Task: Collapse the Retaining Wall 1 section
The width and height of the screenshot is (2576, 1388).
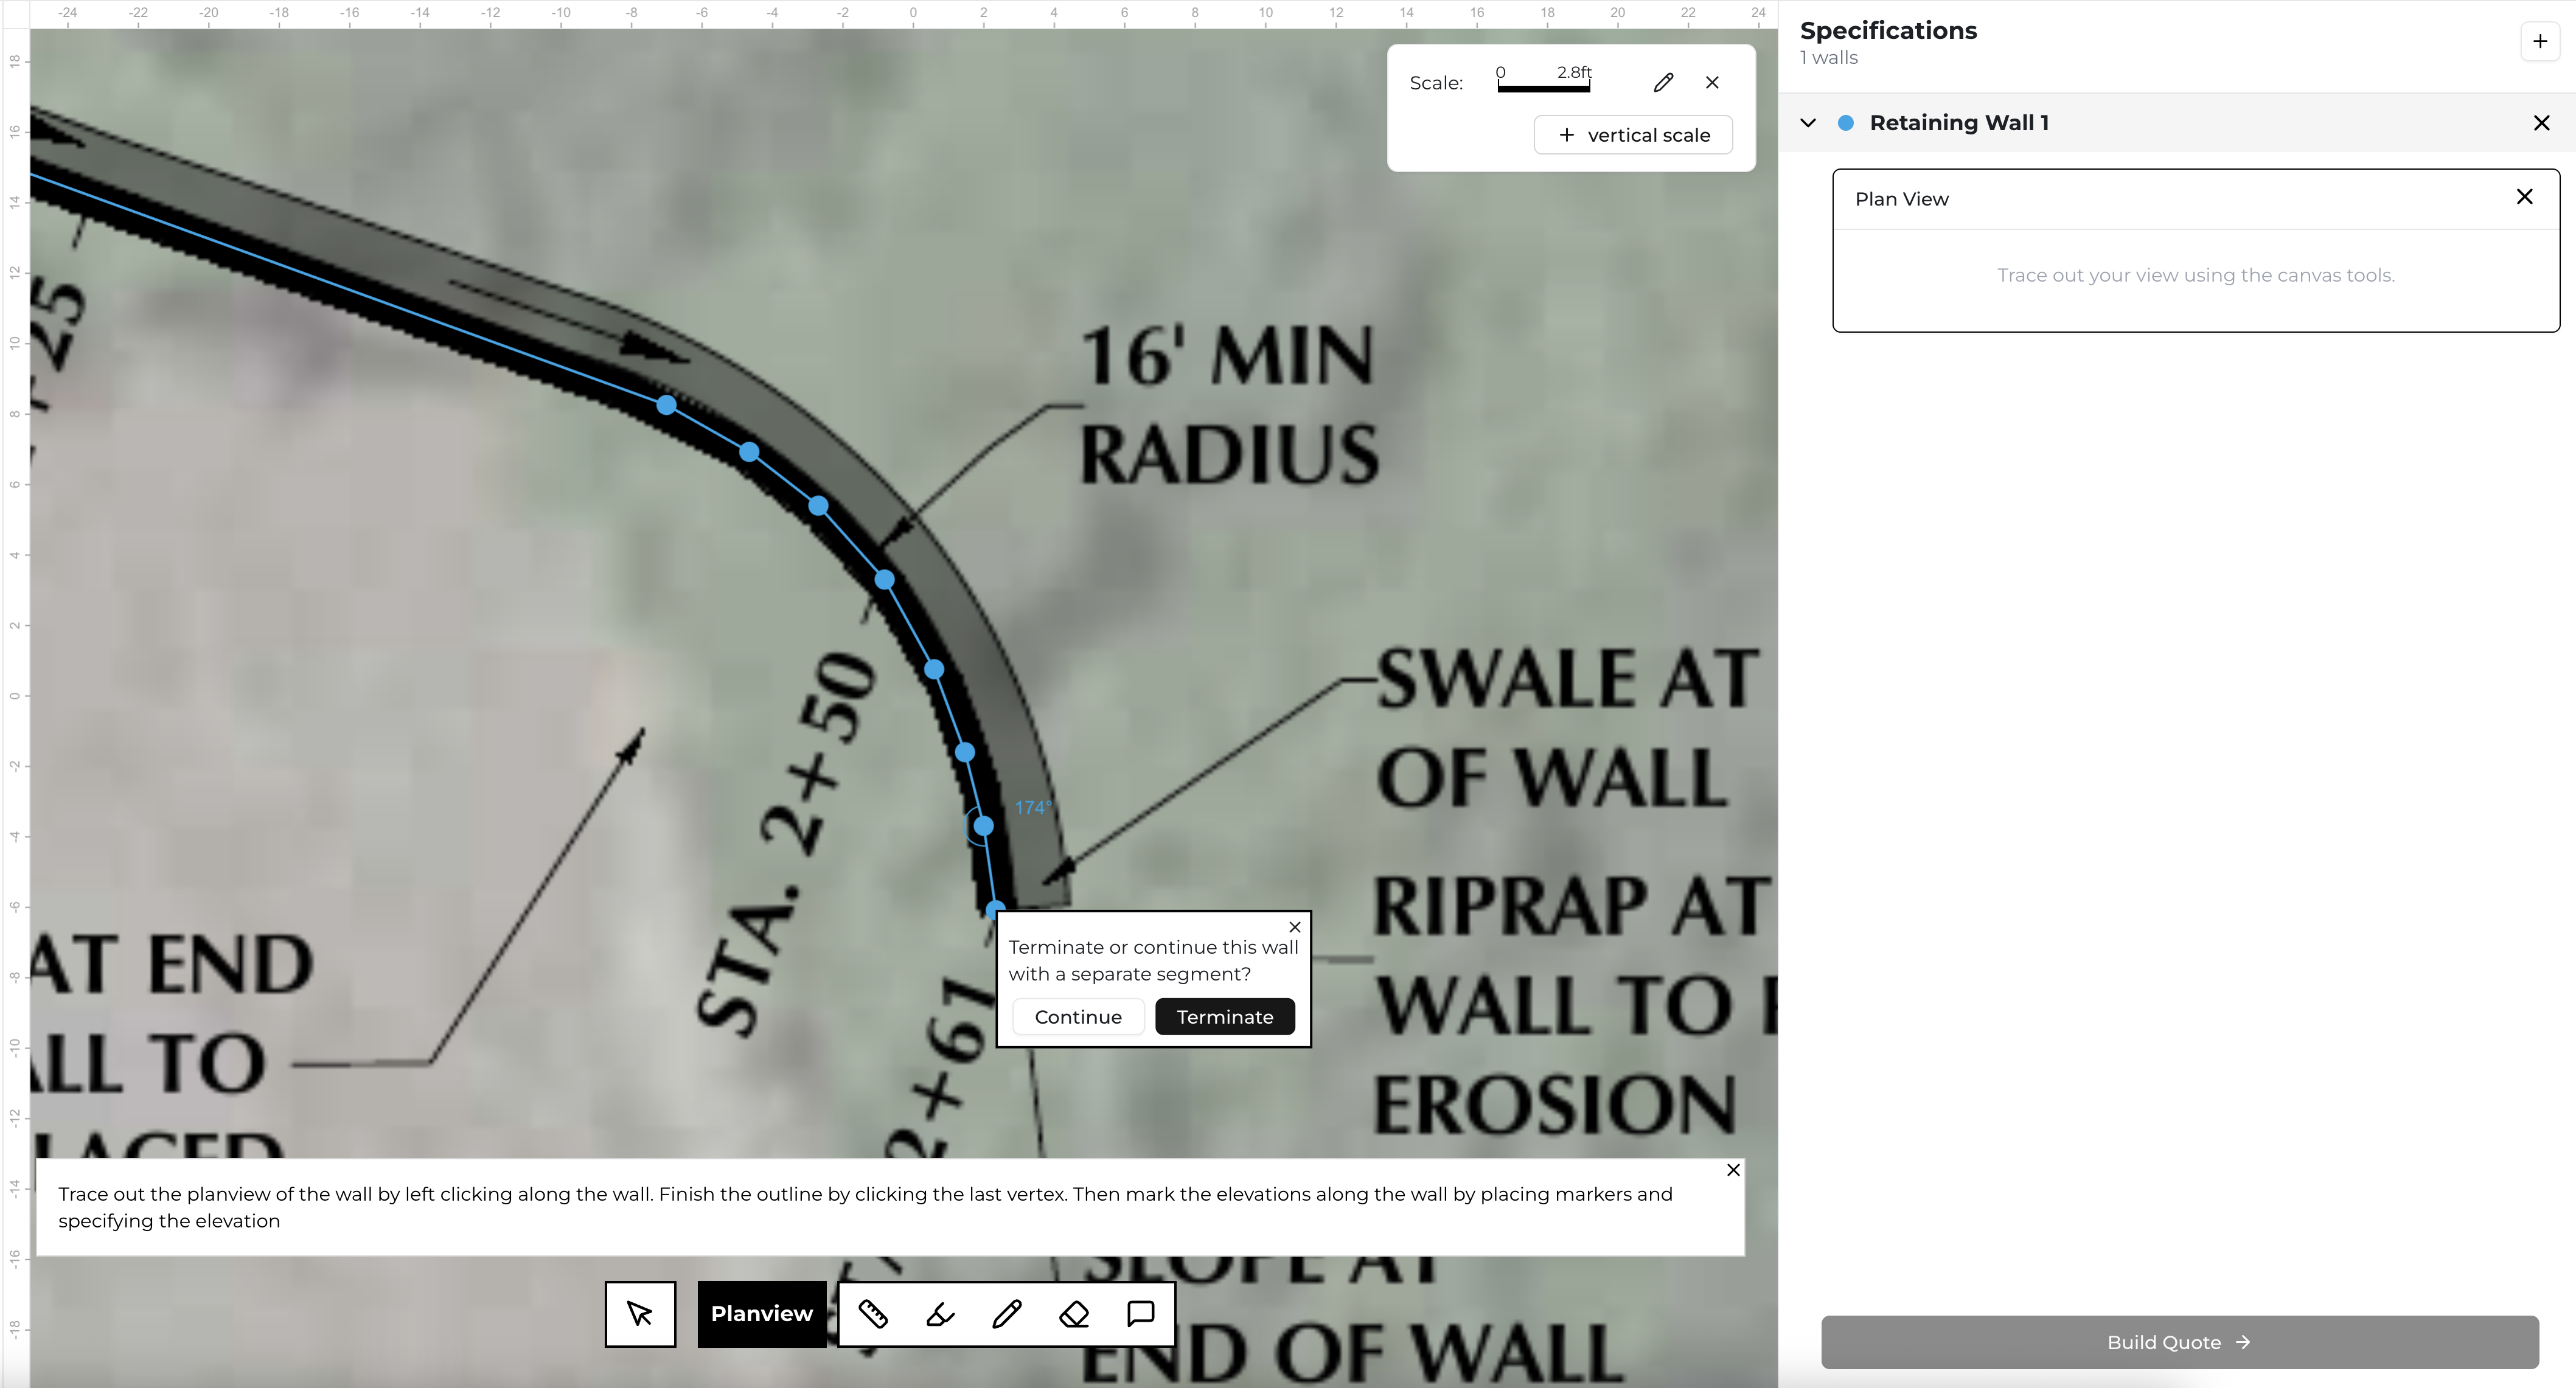Action: point(1808,123)
